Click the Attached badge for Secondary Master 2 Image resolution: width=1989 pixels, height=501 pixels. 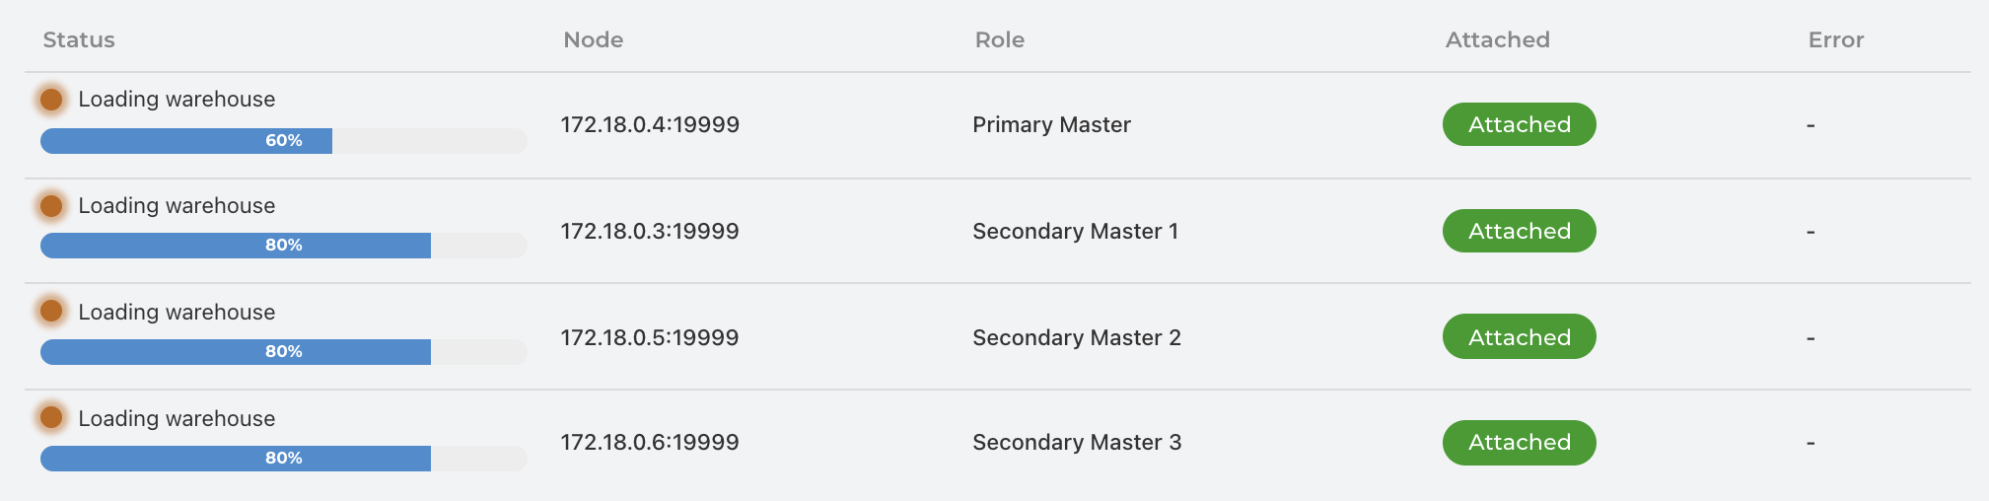tap(1520, 336)
